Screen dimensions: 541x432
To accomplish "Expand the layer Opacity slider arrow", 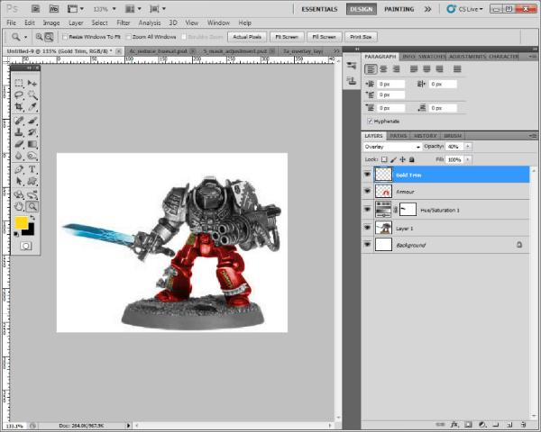I will [x=468, y=146].
